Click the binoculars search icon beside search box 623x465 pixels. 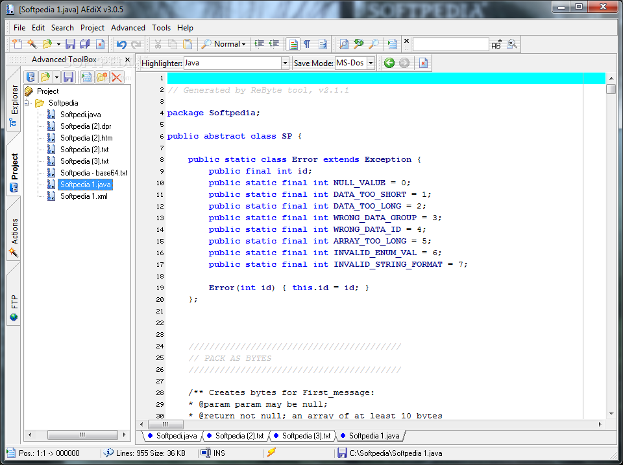512,44
